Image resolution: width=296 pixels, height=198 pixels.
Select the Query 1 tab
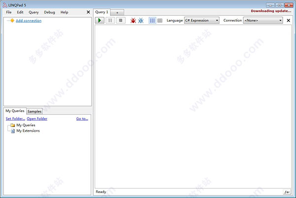point(102,12)
